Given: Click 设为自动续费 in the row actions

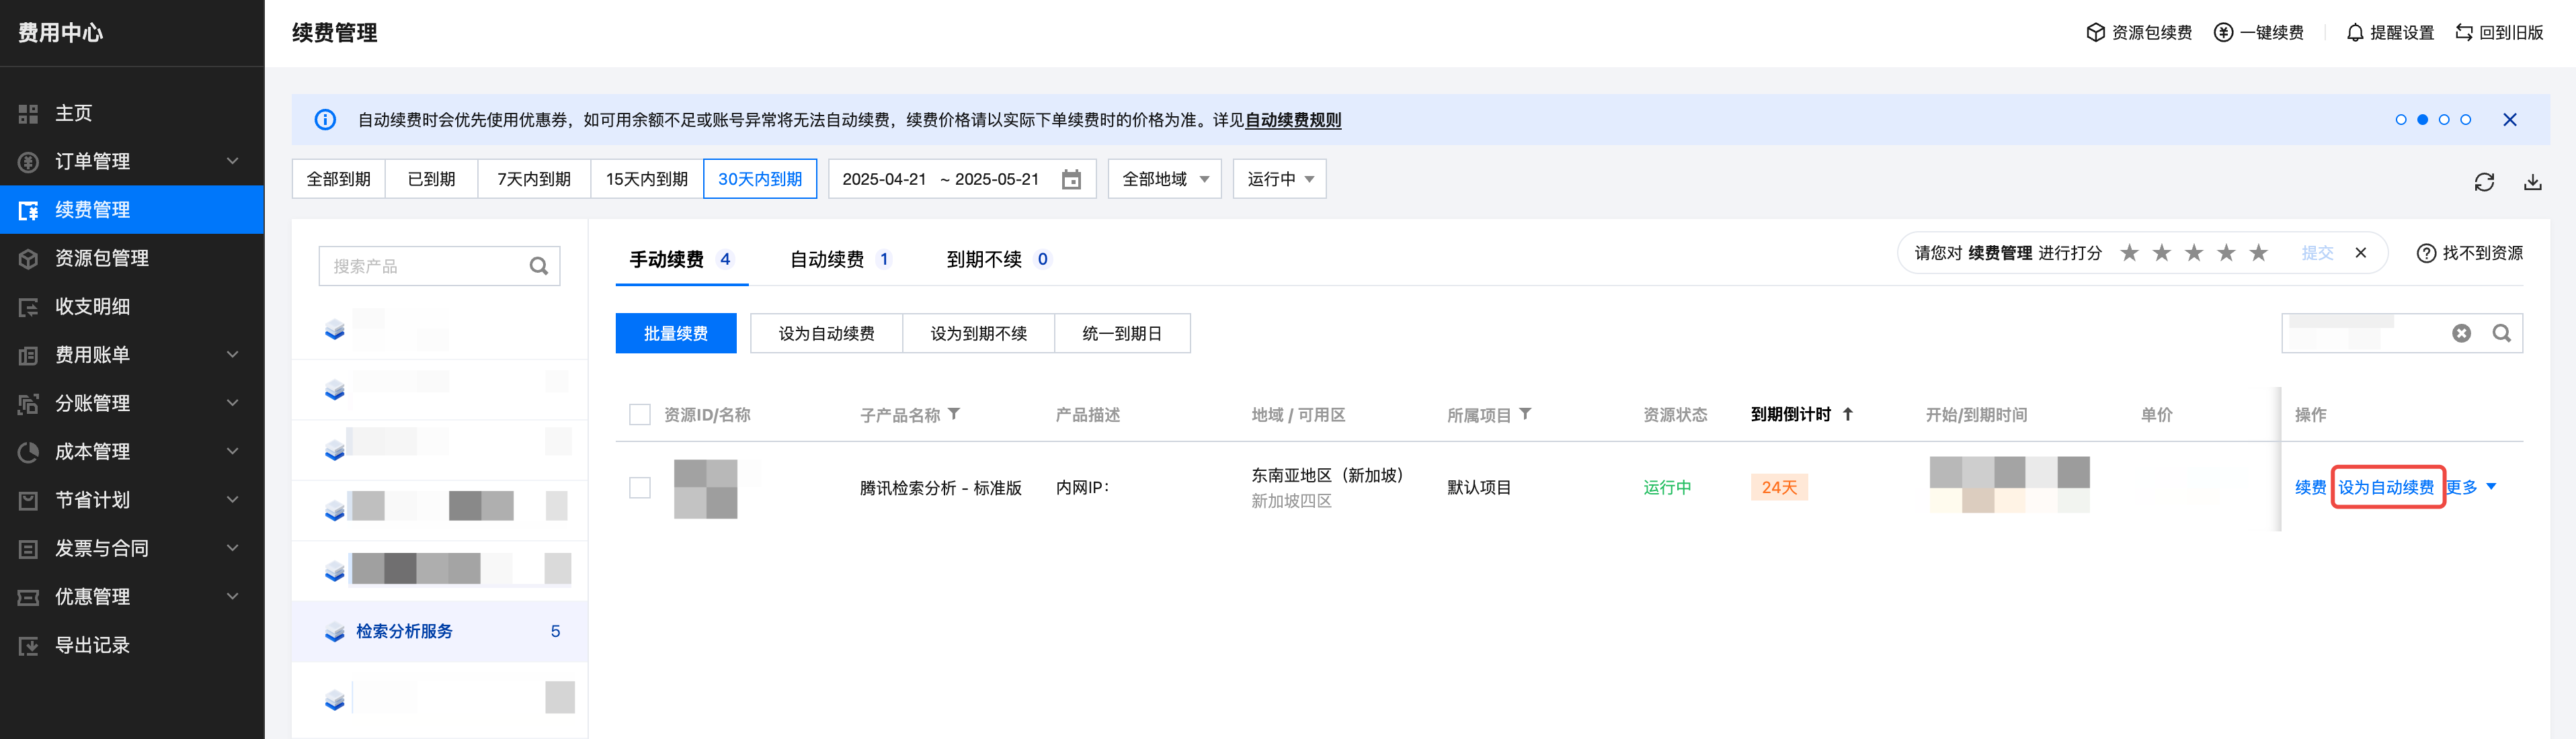Looking at the screenshot, I should coord(2386,488).
